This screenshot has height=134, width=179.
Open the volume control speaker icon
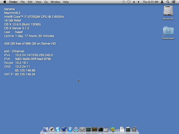click(138, 2)
